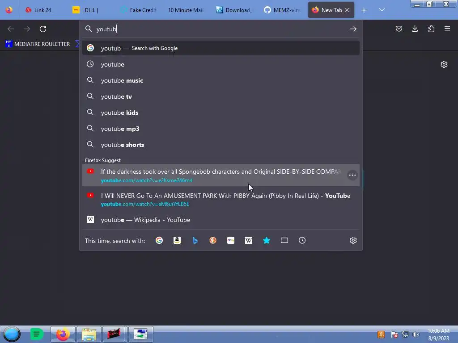
Task: Search bookmarks with the star icon
Action: coord(267,240)
